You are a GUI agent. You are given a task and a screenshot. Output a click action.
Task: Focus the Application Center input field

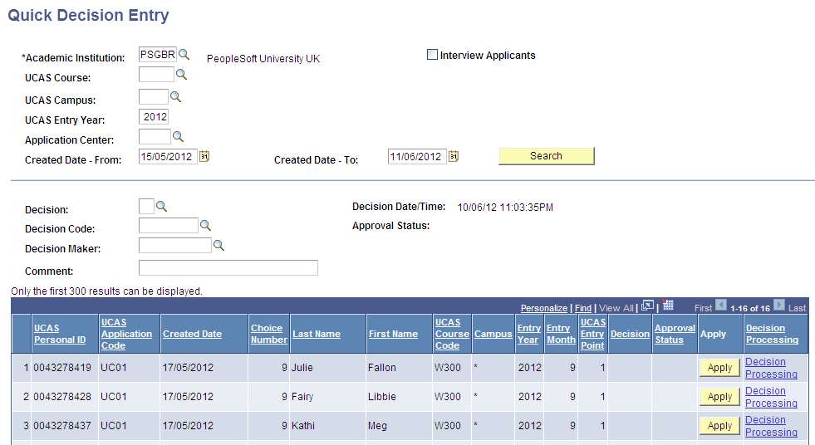point(155,136)
